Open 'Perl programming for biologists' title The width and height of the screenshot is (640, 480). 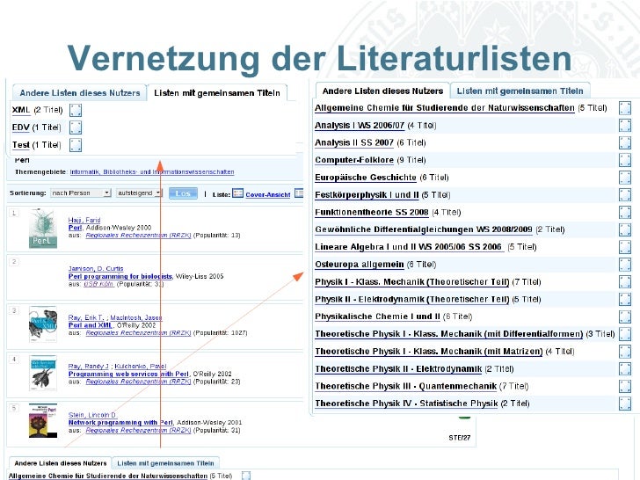tap(120, 276)
